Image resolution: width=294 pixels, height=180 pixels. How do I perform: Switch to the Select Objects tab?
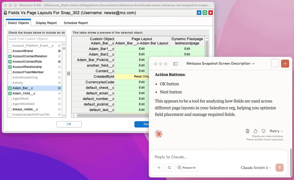[18, 23]
